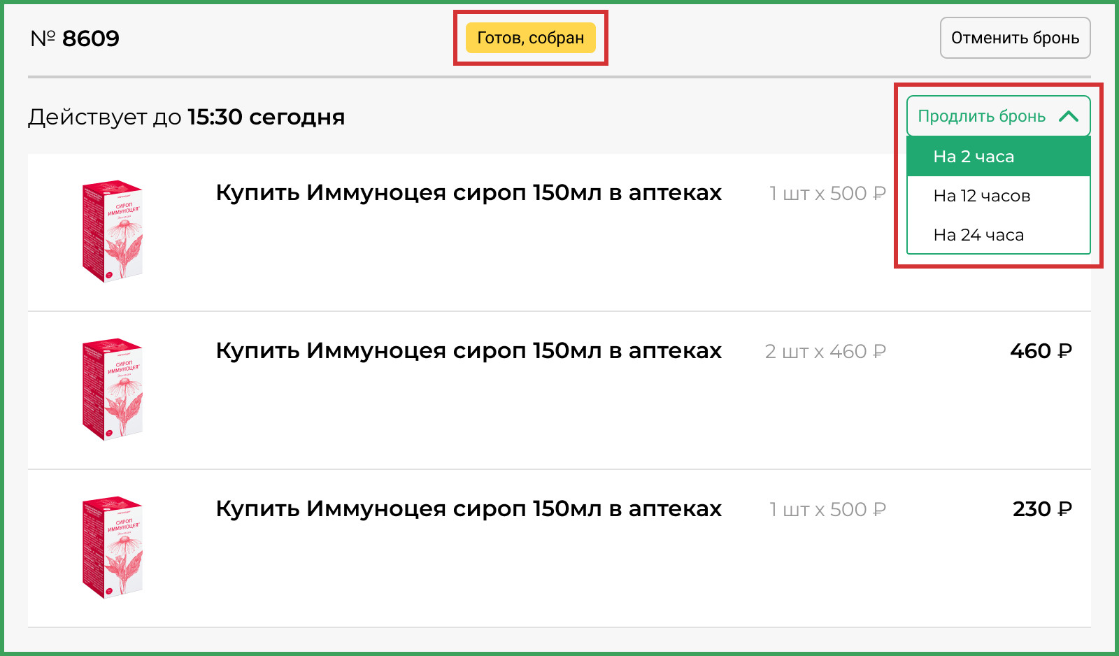Open the product thumbnail in the 460 ₽ row

pos(113,390)
